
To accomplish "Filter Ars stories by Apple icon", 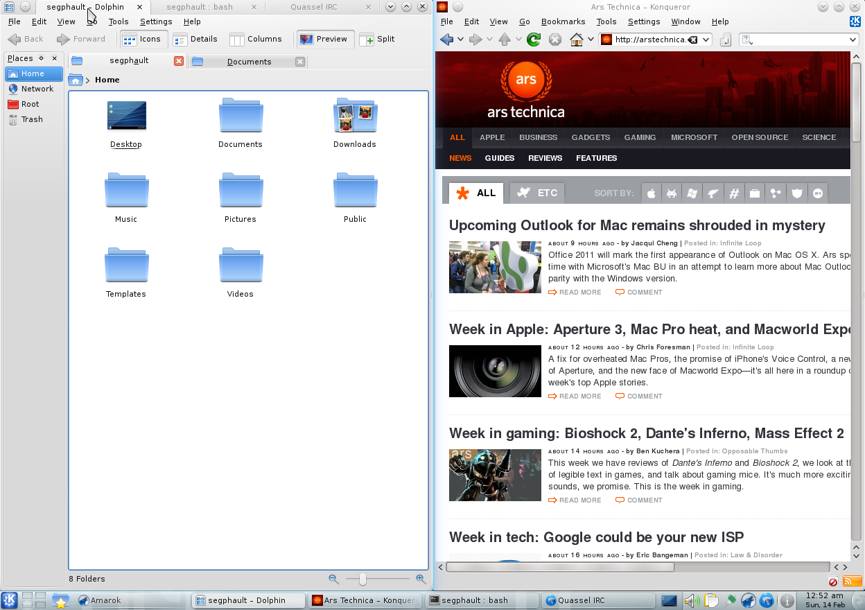I will (652, 193).
